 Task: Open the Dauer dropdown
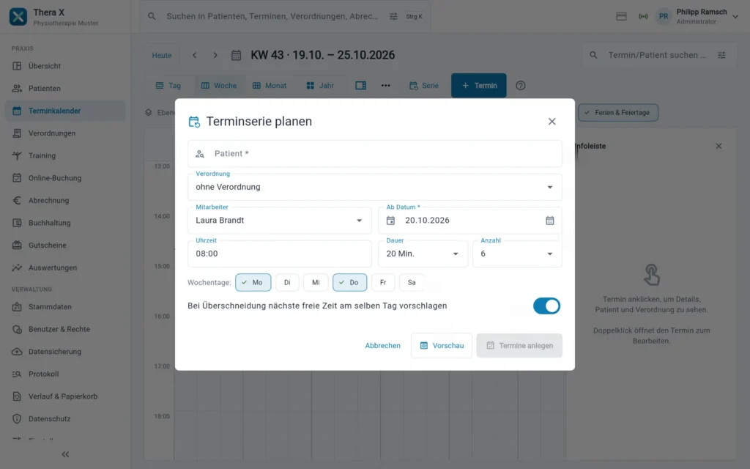(423, 254)
